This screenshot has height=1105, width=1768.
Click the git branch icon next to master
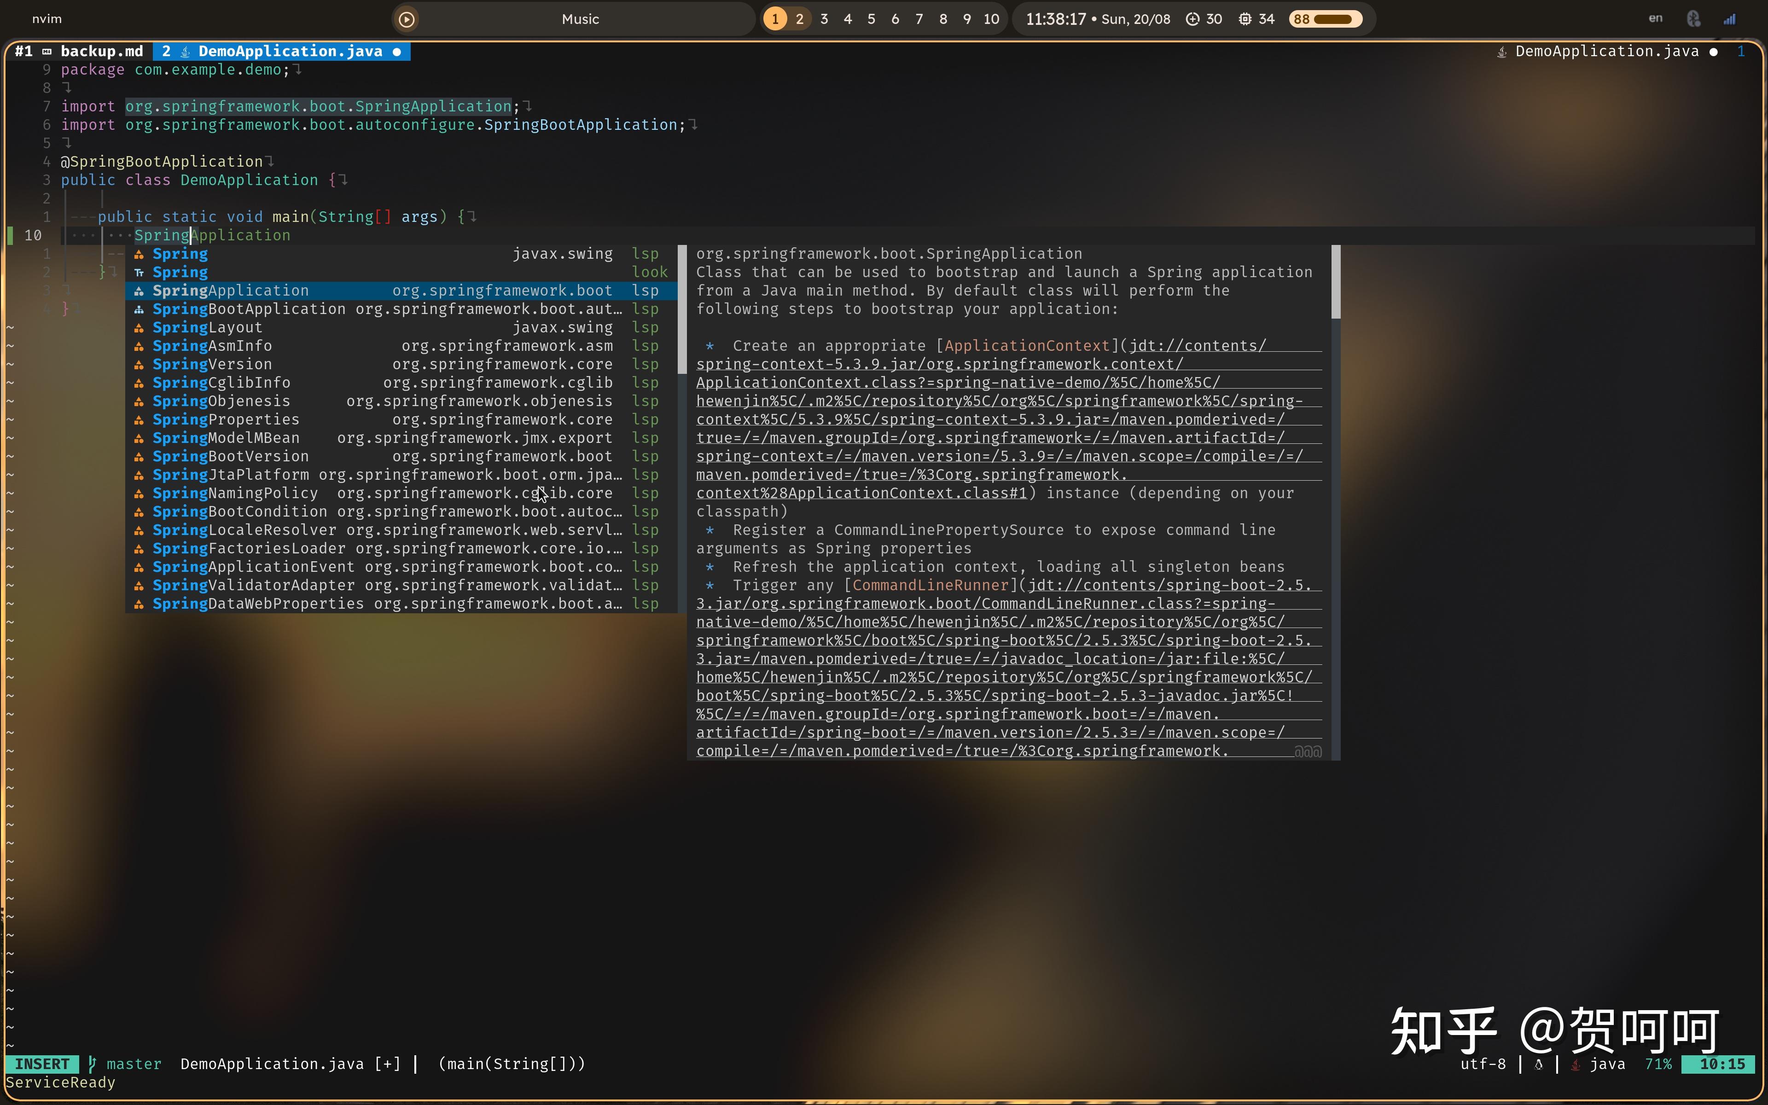(x=92, y=1064)
